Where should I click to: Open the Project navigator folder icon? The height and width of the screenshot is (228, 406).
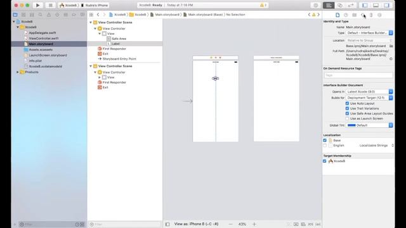tap(15, 15)
